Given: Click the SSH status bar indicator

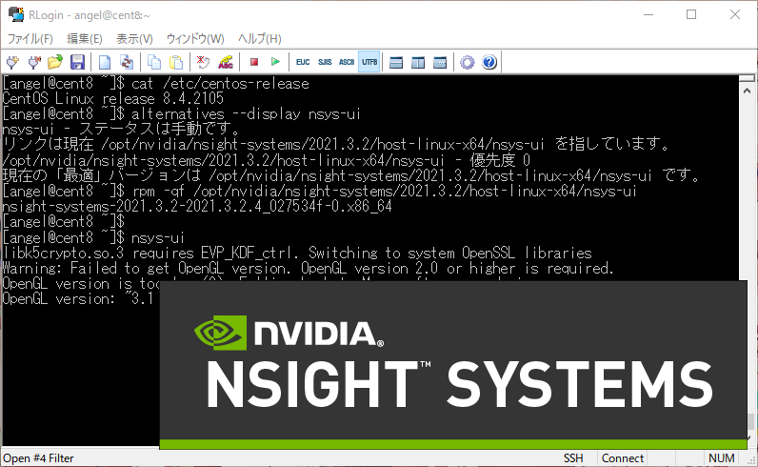Looking at the screenshot, I should 573,457.
